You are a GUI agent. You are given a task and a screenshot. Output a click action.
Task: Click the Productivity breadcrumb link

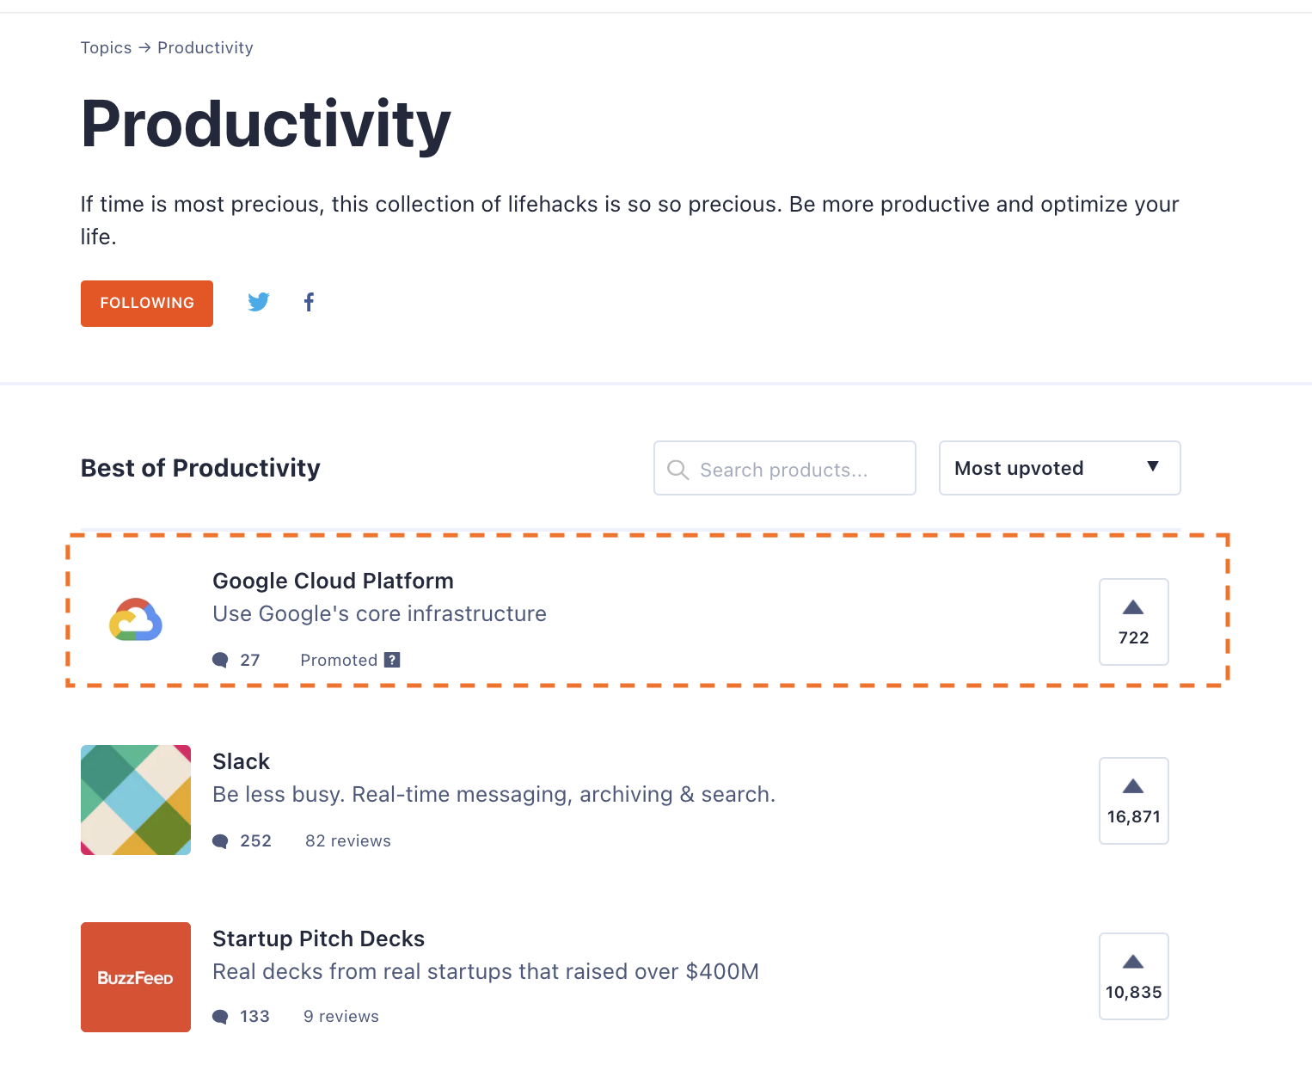click(x=205, y=48)
